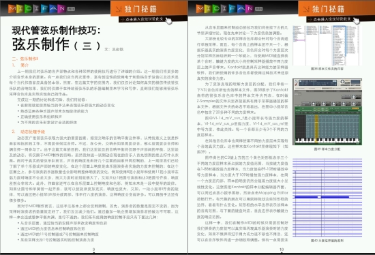Click the MIDIFAN logo on the right page
This screenshot has height=255, width=375.
224,9
